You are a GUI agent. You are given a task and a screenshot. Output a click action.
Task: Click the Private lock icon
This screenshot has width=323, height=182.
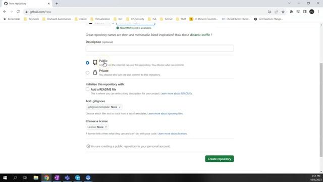[95, 72]
